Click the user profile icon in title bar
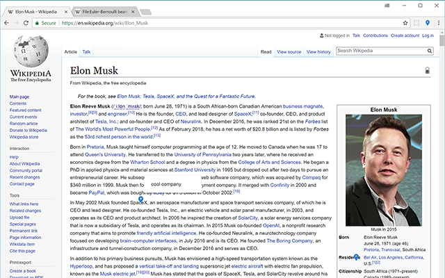This screenshot has height=278, width=445. tap(387, 6)
